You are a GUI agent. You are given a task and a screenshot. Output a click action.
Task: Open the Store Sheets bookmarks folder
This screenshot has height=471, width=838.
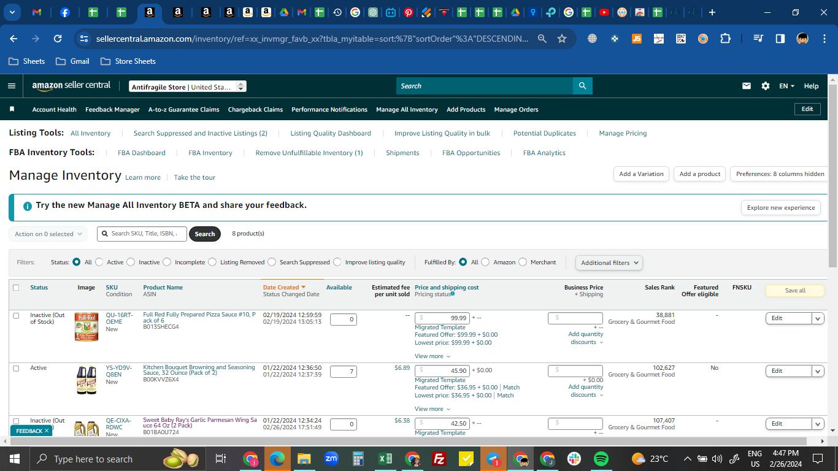[x=128, y=61]
